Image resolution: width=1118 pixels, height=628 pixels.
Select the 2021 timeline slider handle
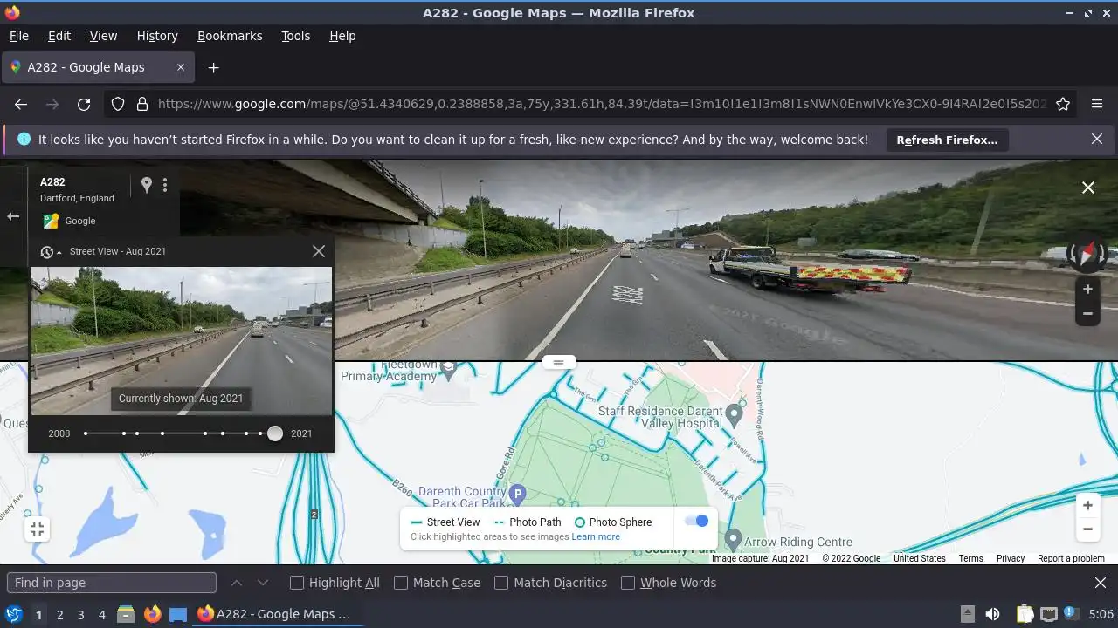tap(275, 433)
